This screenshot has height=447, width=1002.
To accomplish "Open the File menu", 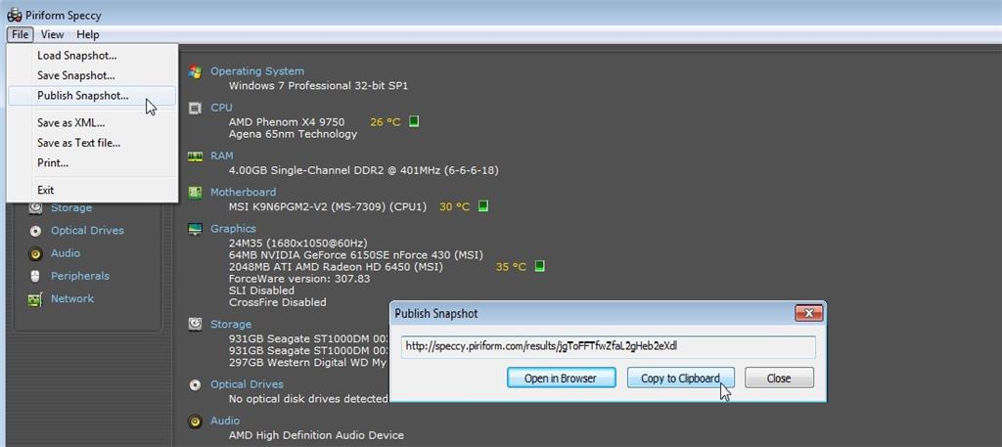I will point(20,34).
